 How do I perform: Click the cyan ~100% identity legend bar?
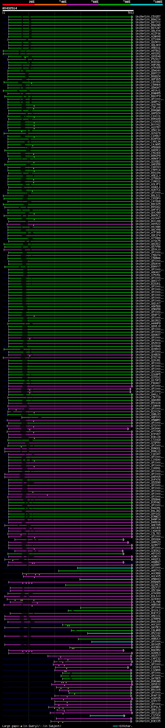pyautogui.click(x=146, y=5)
